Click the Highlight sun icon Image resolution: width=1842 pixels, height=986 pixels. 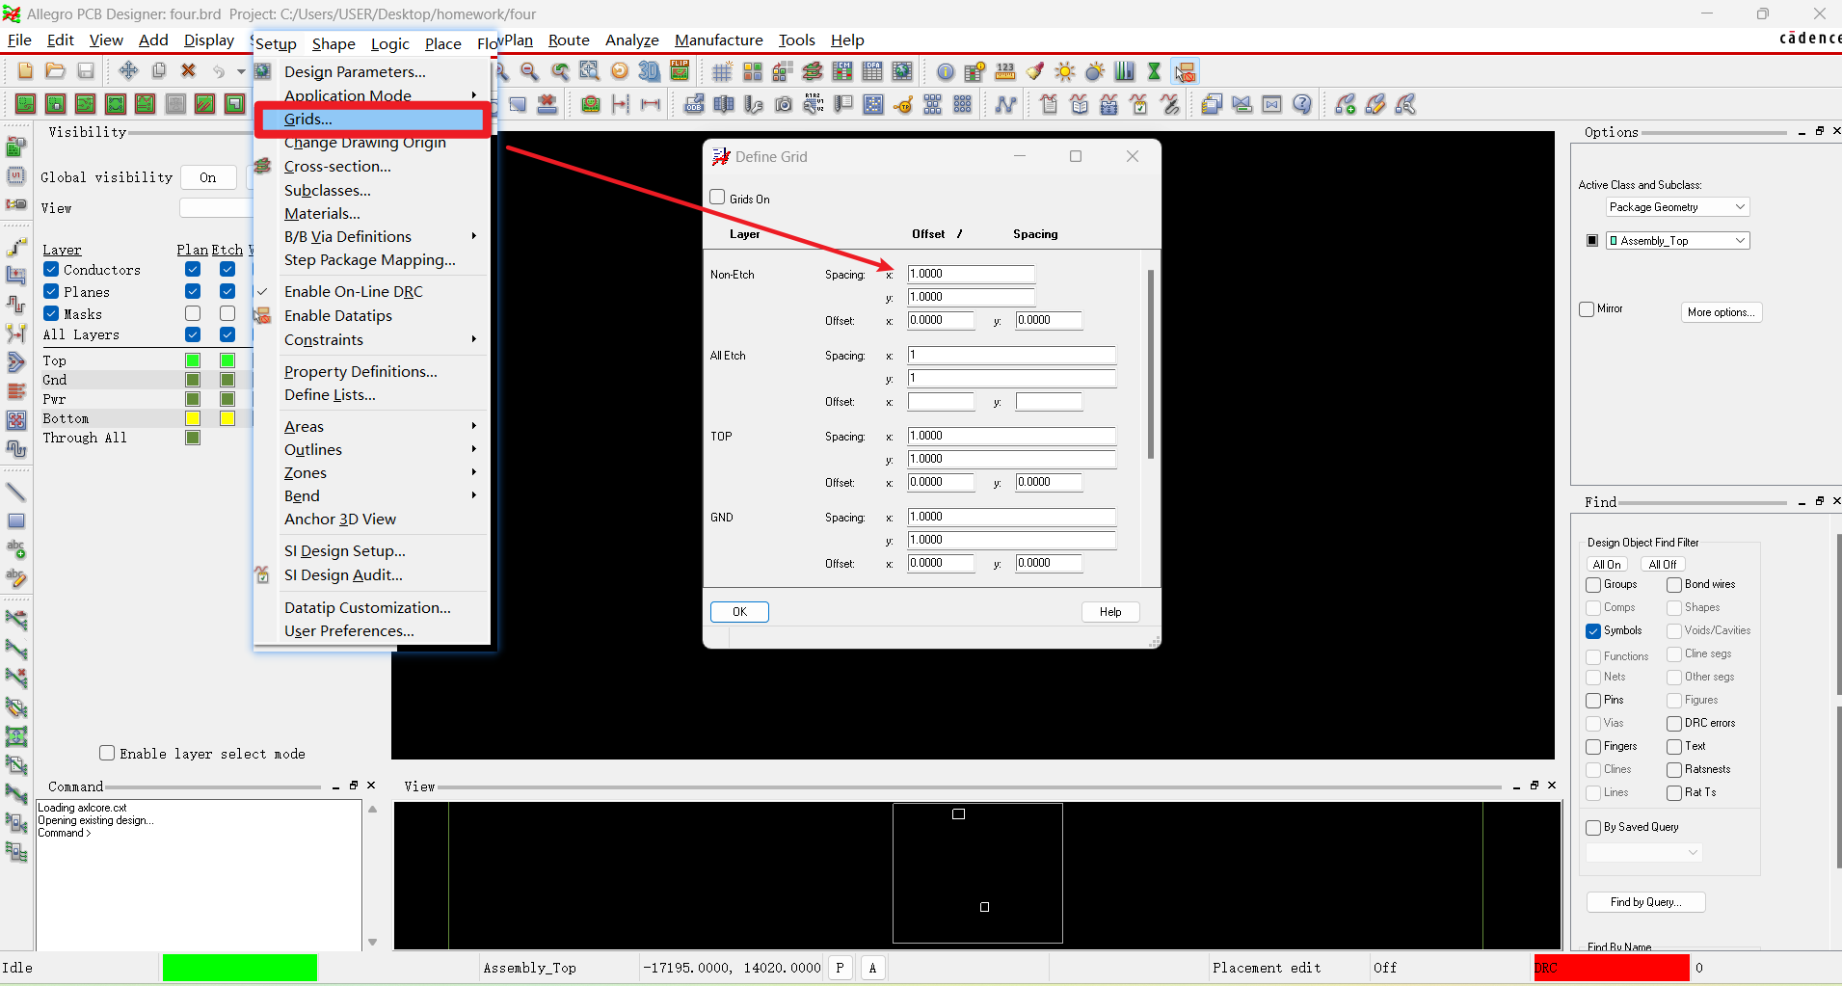point(1065,71)
